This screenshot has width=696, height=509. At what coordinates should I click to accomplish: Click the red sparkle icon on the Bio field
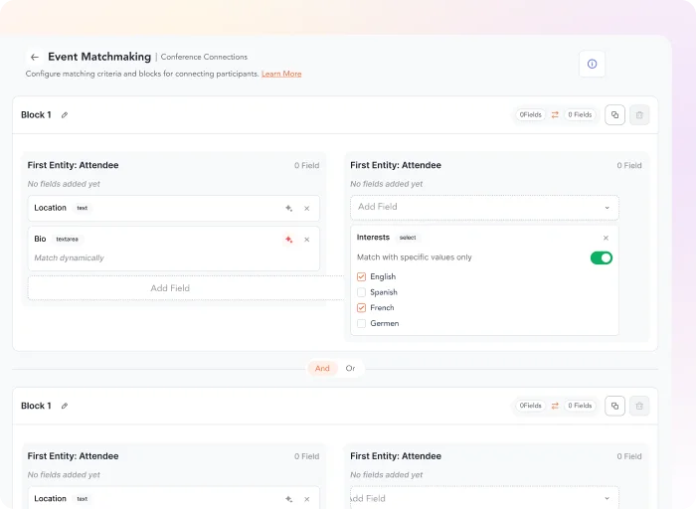(289, 240)
